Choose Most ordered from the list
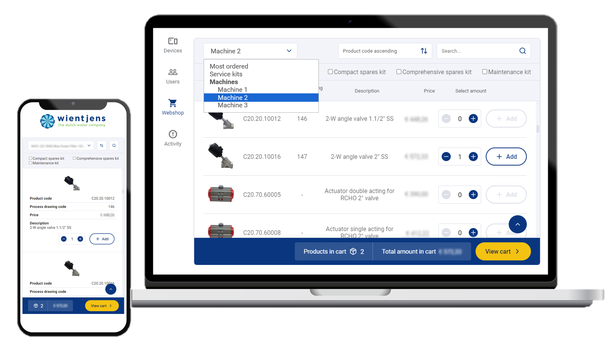The height and width of the screenshot is (349, 614). [229, 66]
